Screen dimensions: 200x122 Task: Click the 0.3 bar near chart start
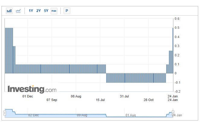[x=14, y=60]
